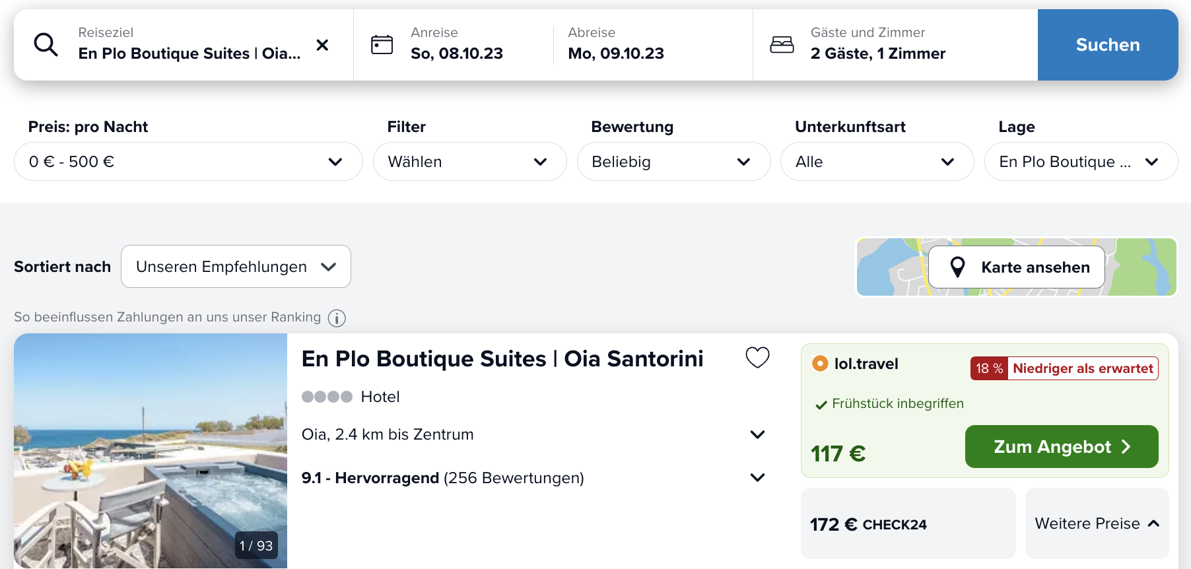Open the Anreise calendar icon
Screen dimensions: 1191x569
click(x=382, y=45)
